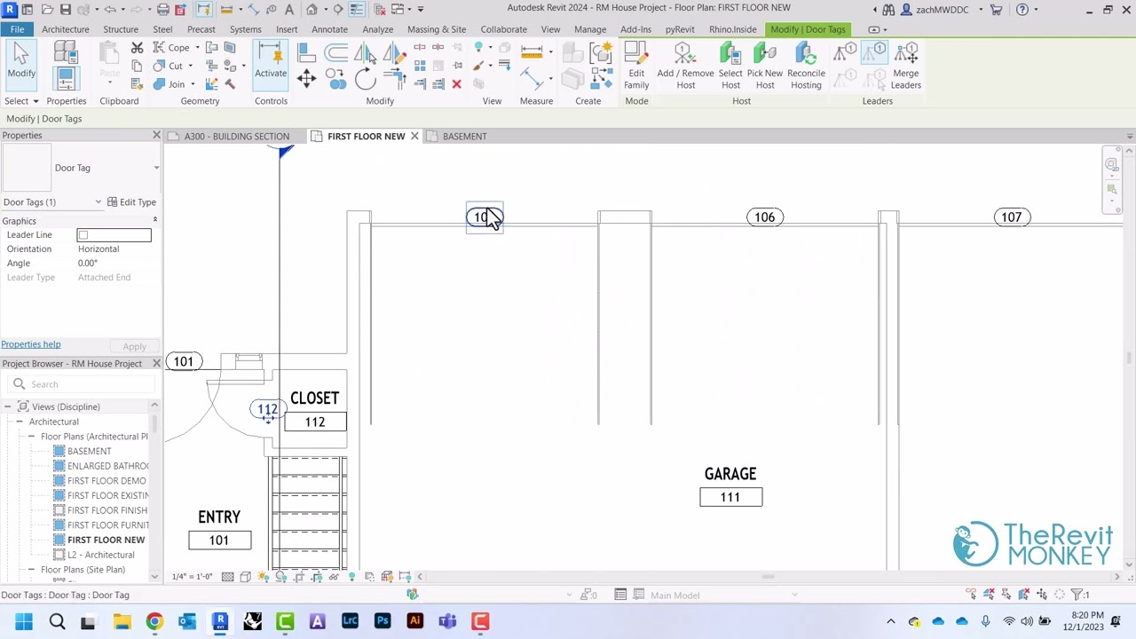Viewport: 1136px width, 639px height.
Task: Collapse the Architectural tree node
Action: [20, 422]
